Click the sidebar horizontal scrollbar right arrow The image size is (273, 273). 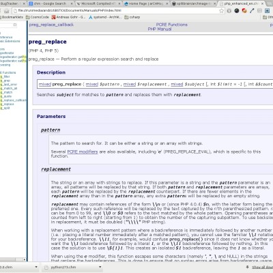pyautogui.click(x=25, y=259)
